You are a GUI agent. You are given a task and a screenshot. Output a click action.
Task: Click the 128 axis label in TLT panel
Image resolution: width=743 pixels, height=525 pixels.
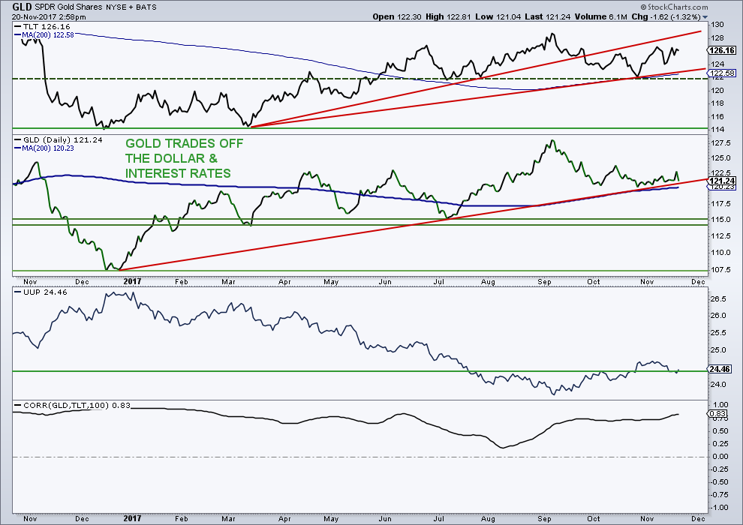[x=717, y=37]
